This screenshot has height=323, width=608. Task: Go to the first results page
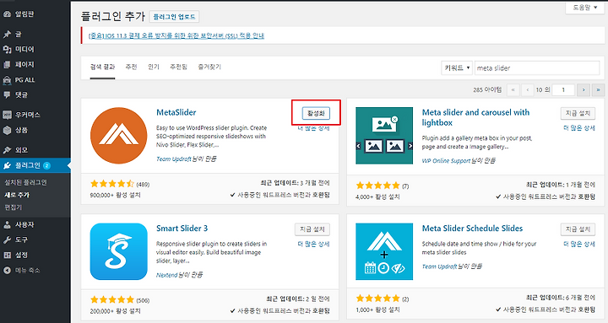point(513,90)
